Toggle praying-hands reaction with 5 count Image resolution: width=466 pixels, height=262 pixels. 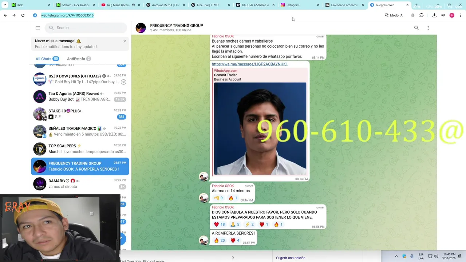tap(235, 225)
